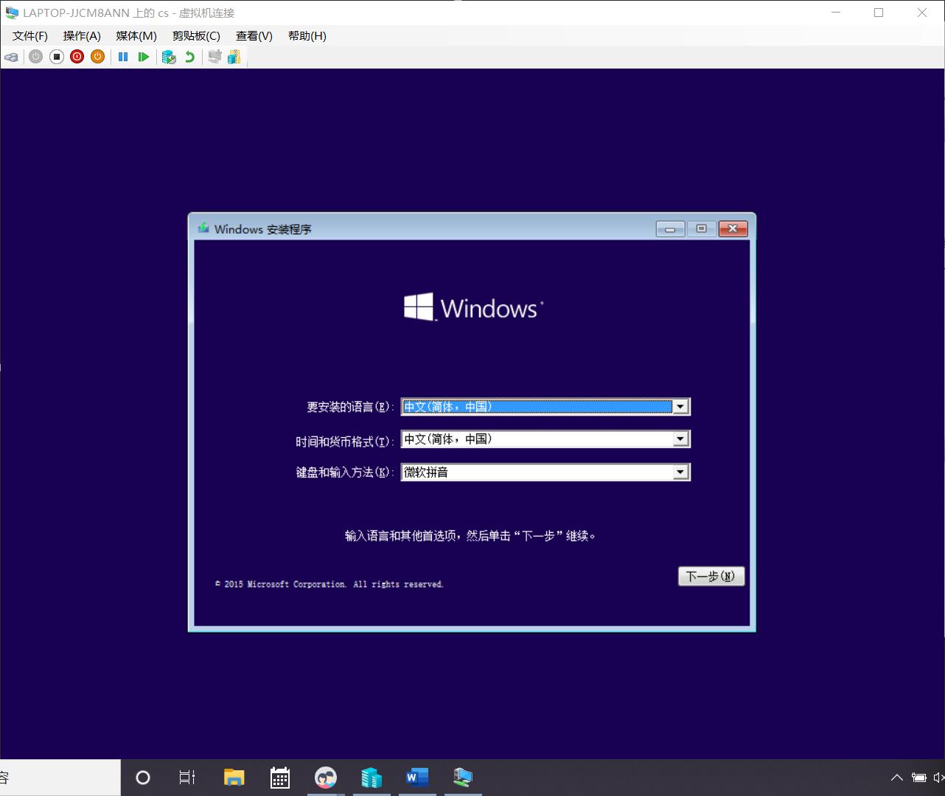945x796 pixels.
Task: Open Task View on the taskbar
Action: (x=187, y=778)
